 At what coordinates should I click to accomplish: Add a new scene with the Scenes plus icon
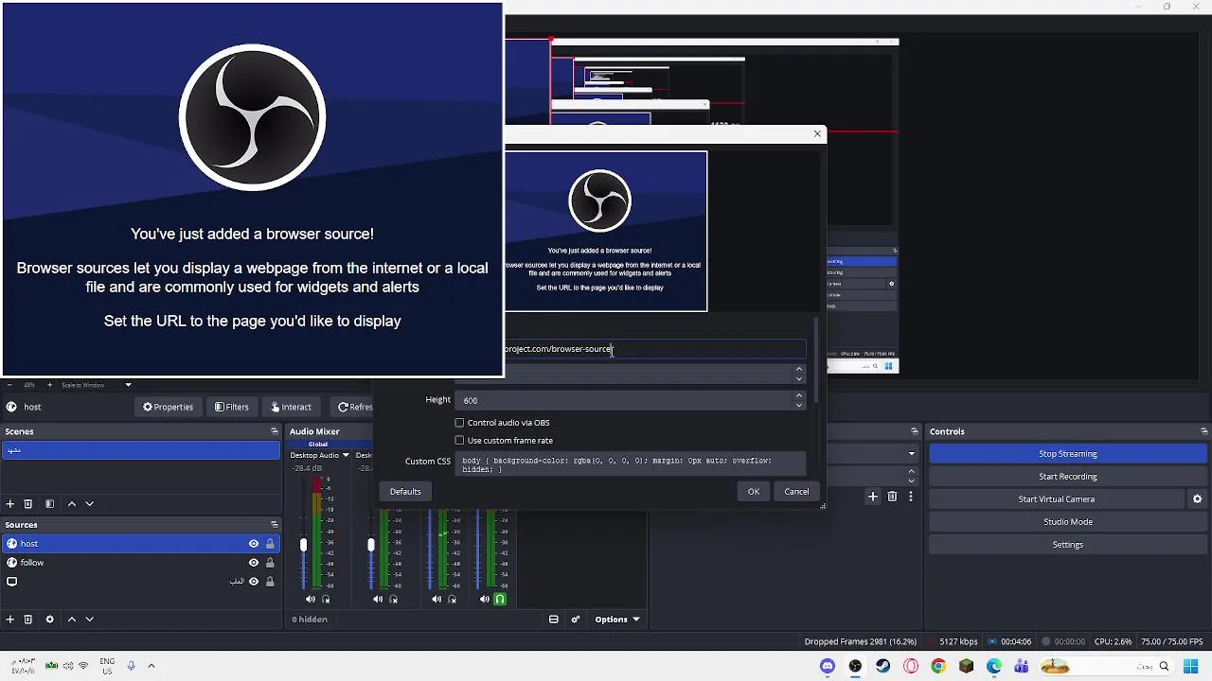pyautogui.click(x=10, y=504)
